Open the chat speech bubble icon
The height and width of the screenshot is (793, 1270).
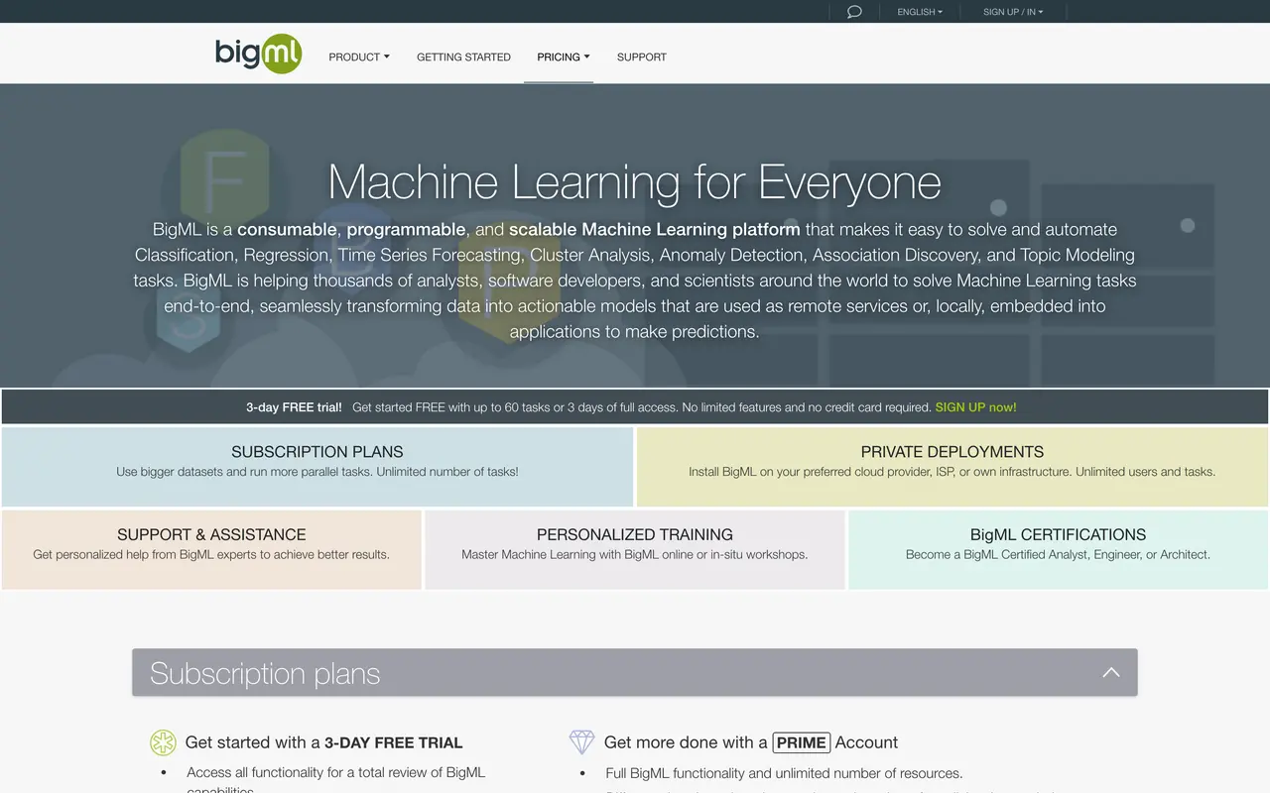[x=854, y=12]
